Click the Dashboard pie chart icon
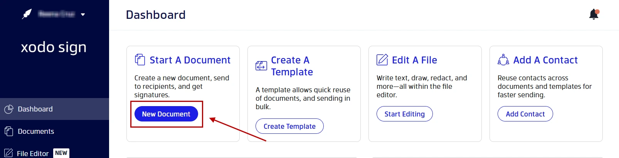The height and width of the screenshot is (158, 619). coord(8,109)
